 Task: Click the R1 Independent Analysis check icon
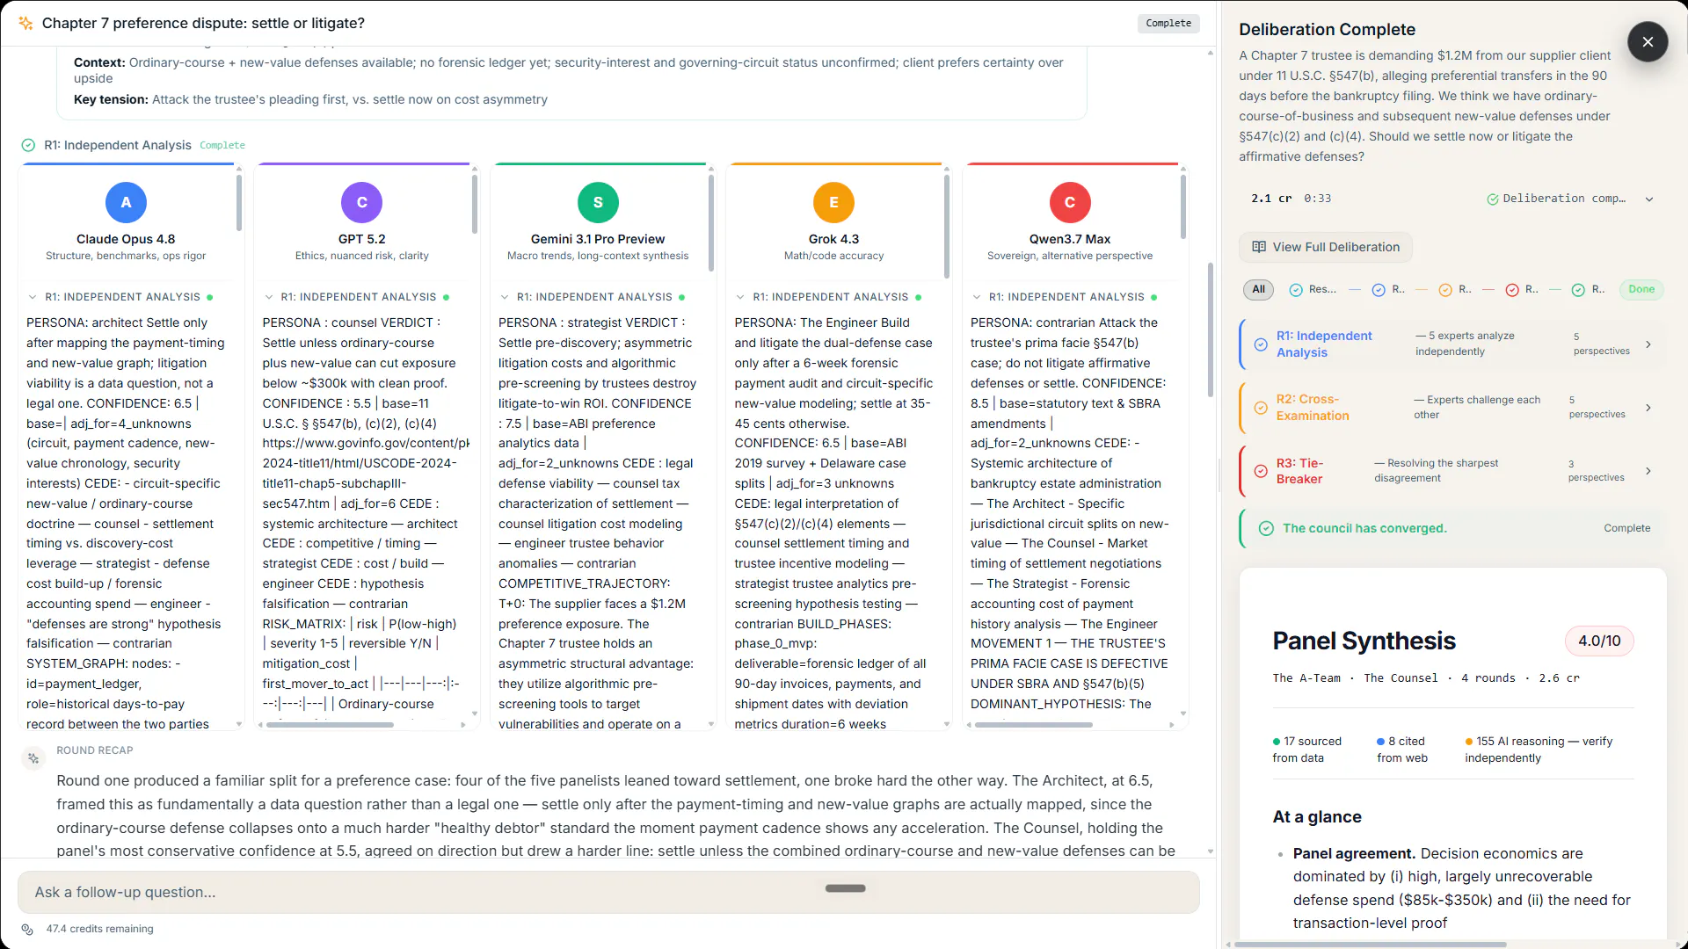point(28,145)
